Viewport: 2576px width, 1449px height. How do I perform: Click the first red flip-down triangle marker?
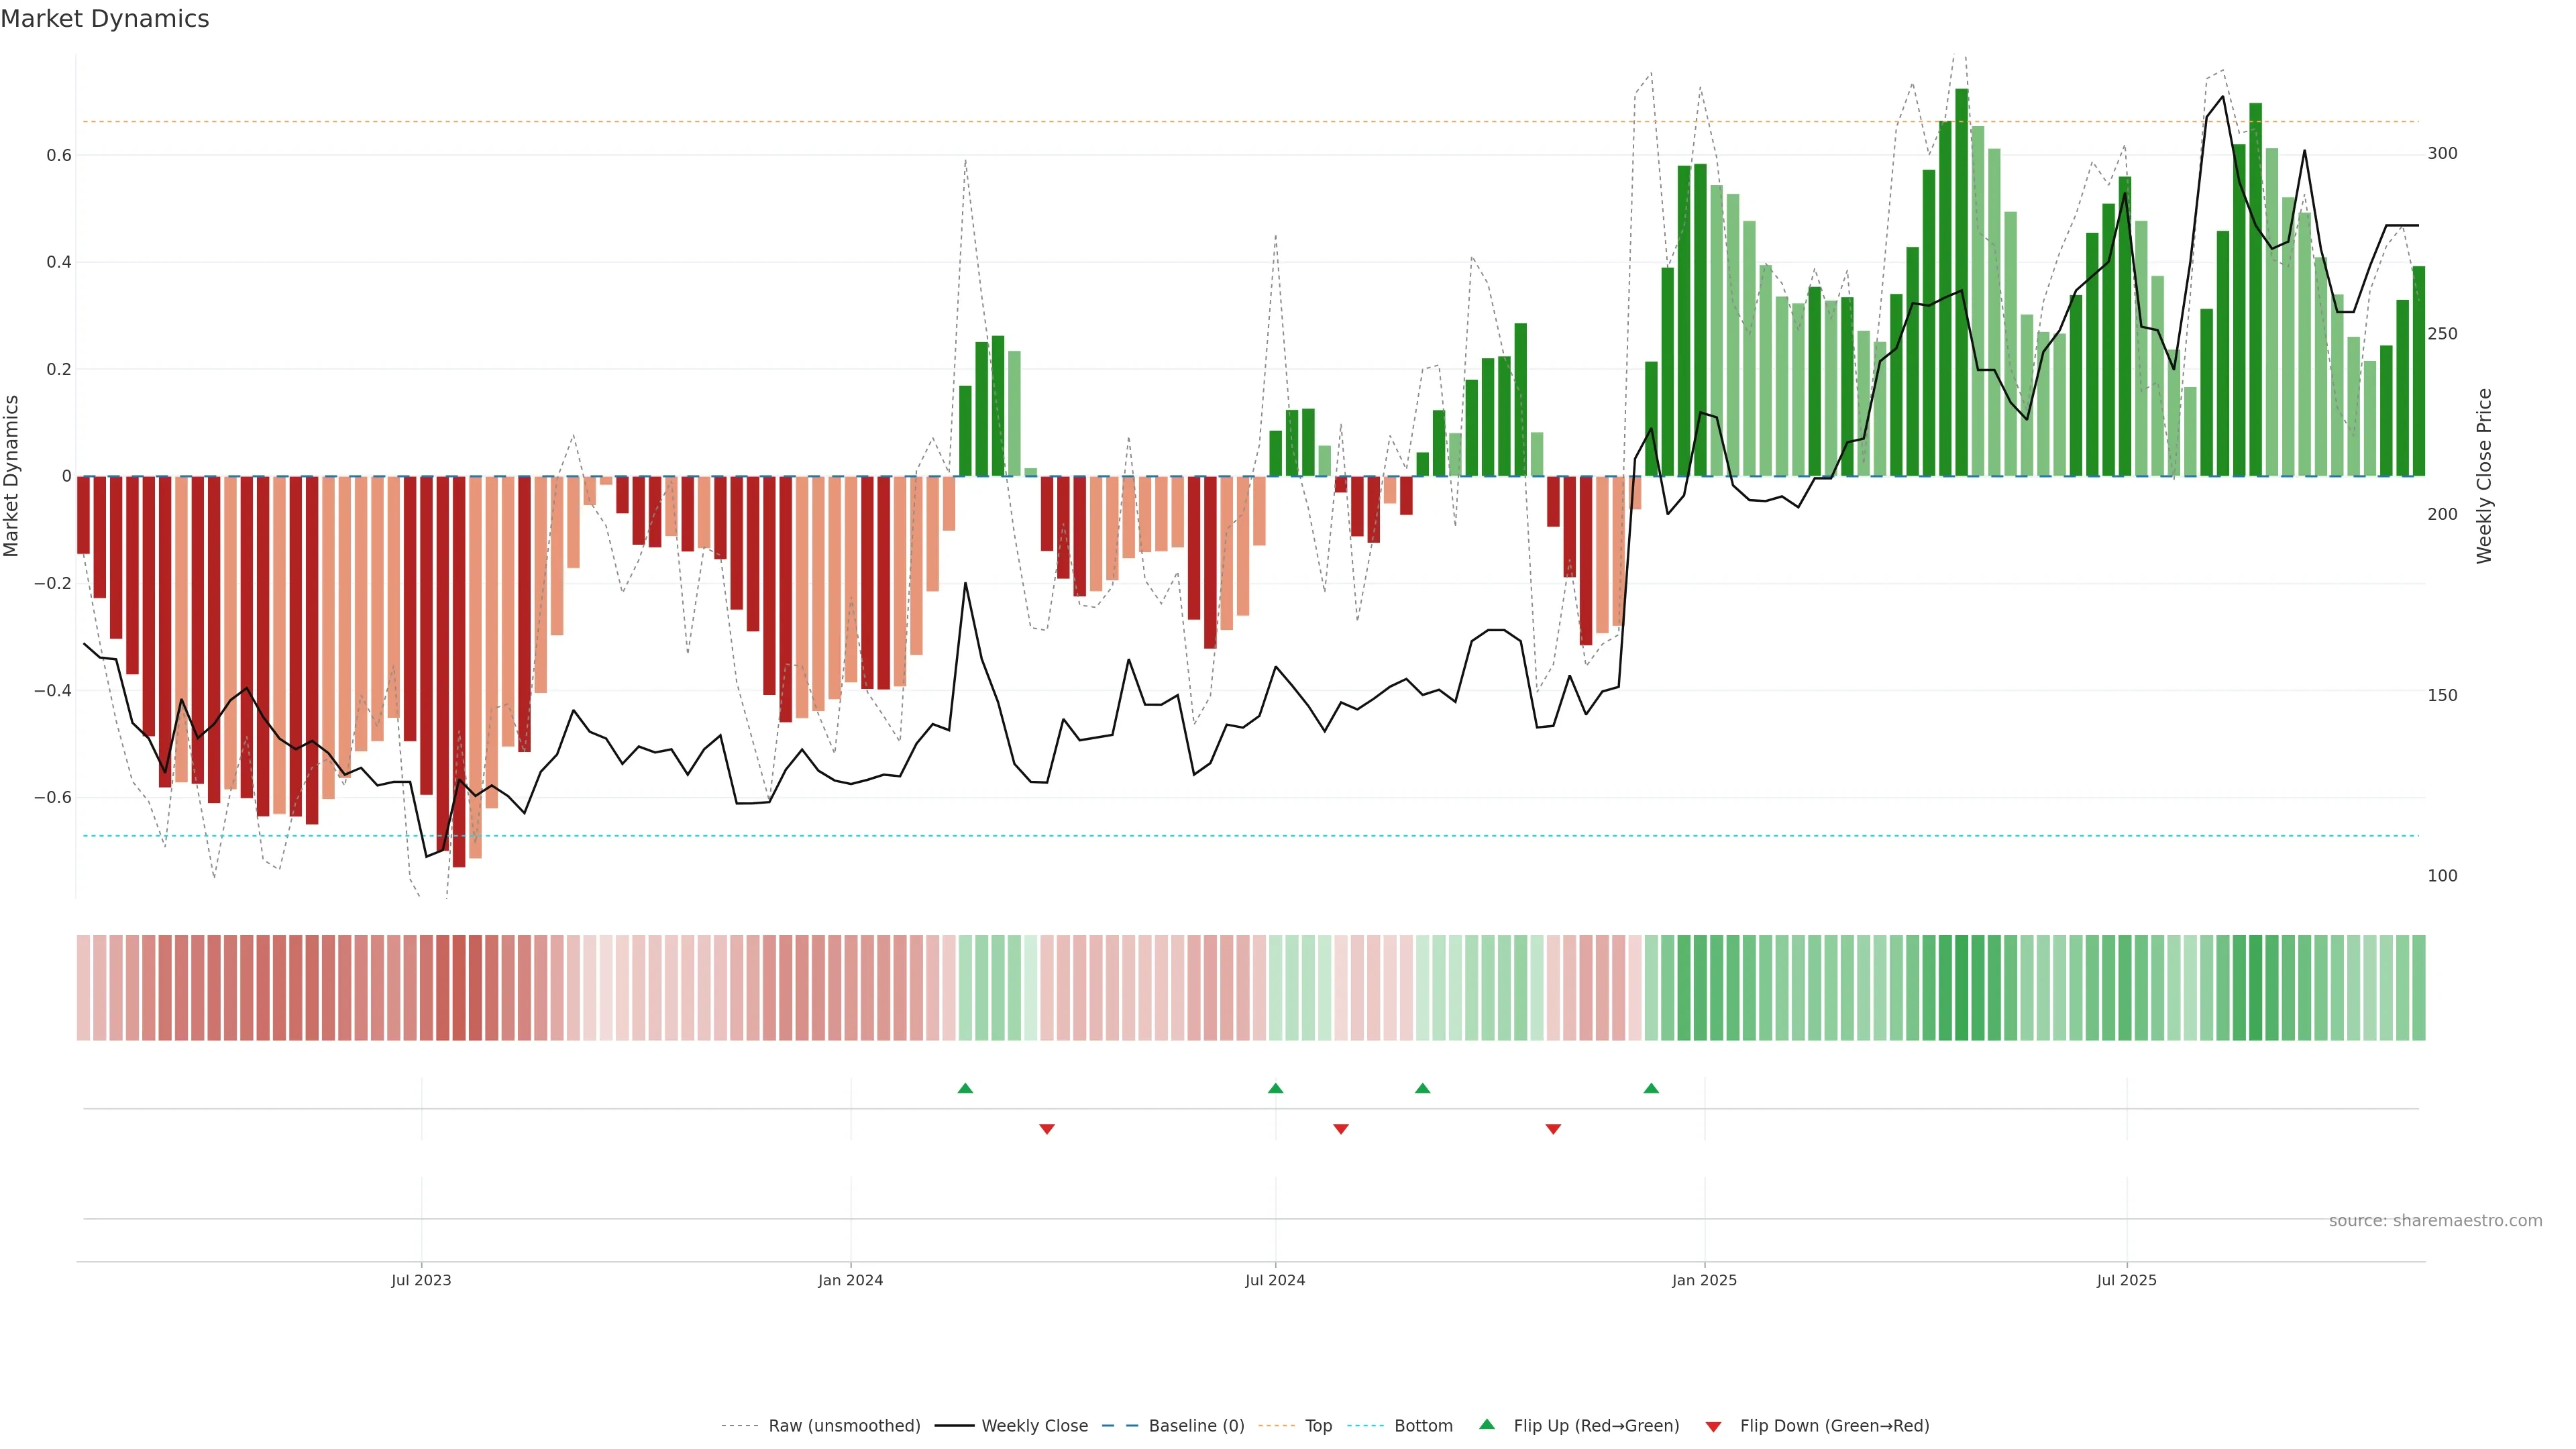point(1047,1129)
